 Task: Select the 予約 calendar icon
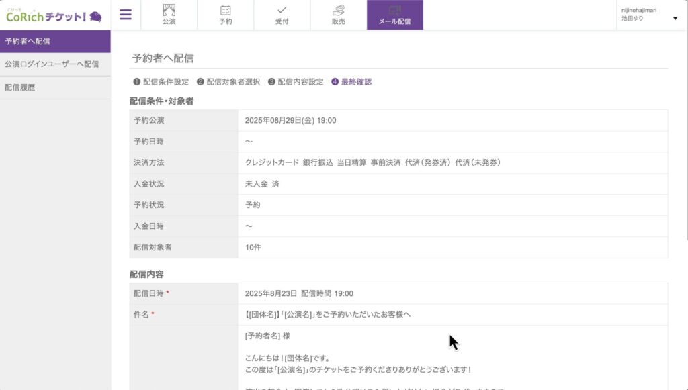tap(225, 11)
